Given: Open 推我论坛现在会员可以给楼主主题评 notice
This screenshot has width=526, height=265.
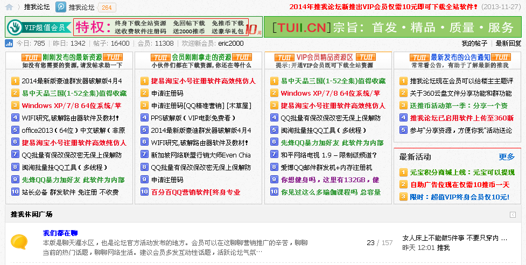Looking at the screenshot, I should coord(461,81).
